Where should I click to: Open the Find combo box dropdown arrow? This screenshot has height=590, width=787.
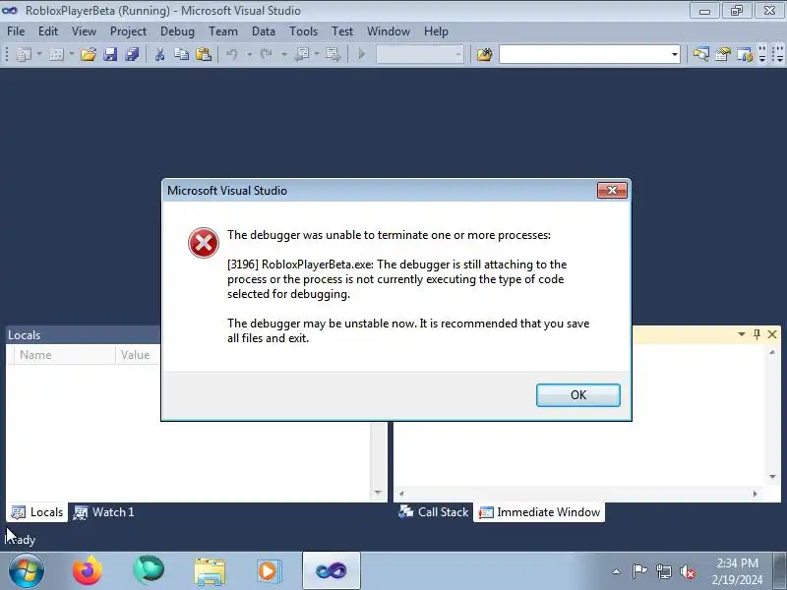[675, 54]
